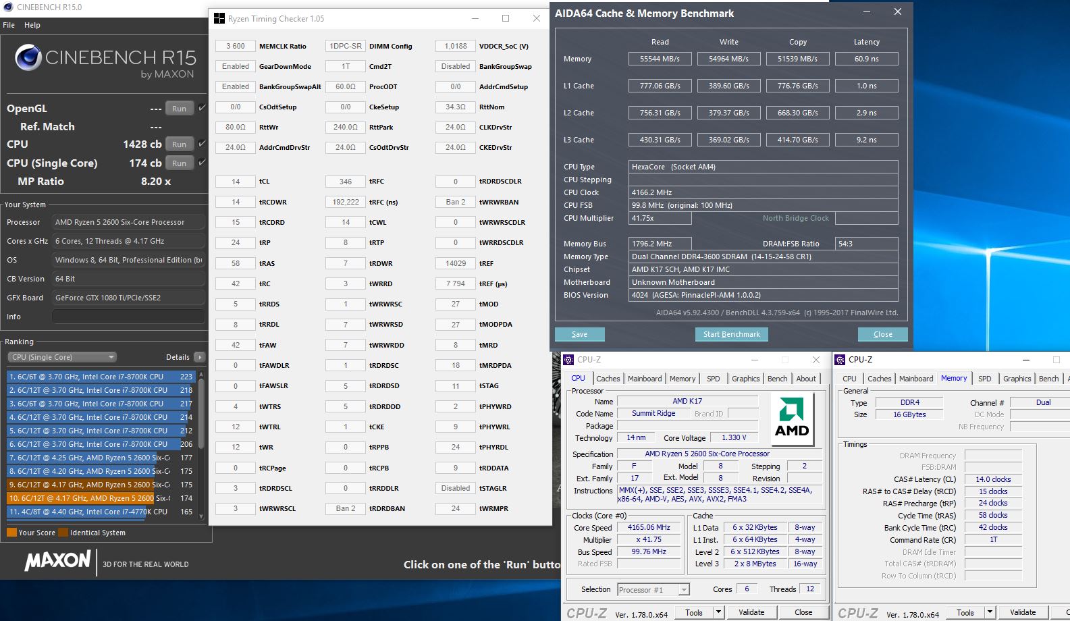Open the File menu in Cinebench
This screenshot has height=621, width=1070.
pos(9,25)
